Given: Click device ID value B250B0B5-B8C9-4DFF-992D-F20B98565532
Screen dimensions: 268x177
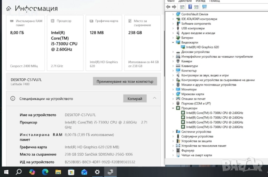Looking at the screenshot, I should (x=100, y=162).
